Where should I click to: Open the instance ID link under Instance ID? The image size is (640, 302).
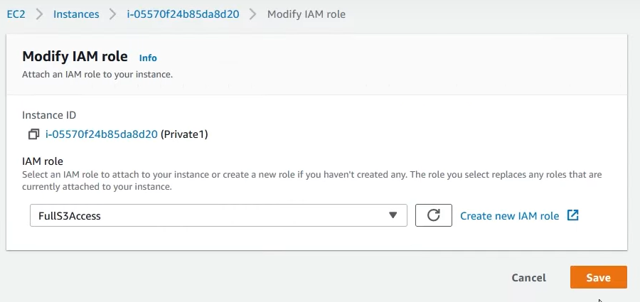101,134
